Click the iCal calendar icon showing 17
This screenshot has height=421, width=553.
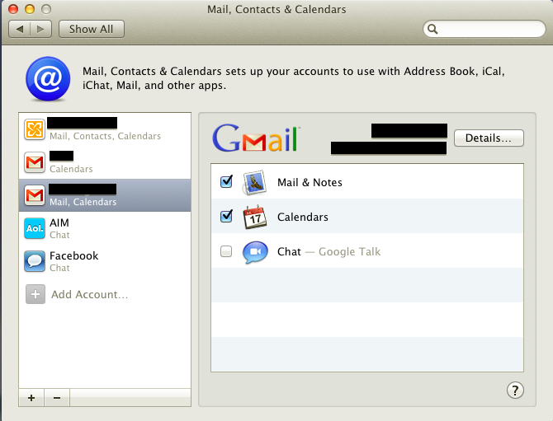click(x=255, y=217)
